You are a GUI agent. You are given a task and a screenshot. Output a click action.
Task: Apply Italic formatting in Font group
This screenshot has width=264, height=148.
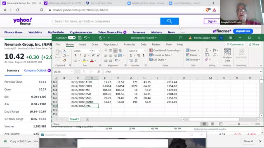click(x=80, y=55)
